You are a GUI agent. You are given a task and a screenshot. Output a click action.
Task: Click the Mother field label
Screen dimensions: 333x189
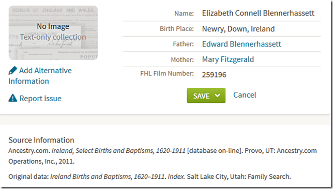pyautogui.click(x=182, y=59)
